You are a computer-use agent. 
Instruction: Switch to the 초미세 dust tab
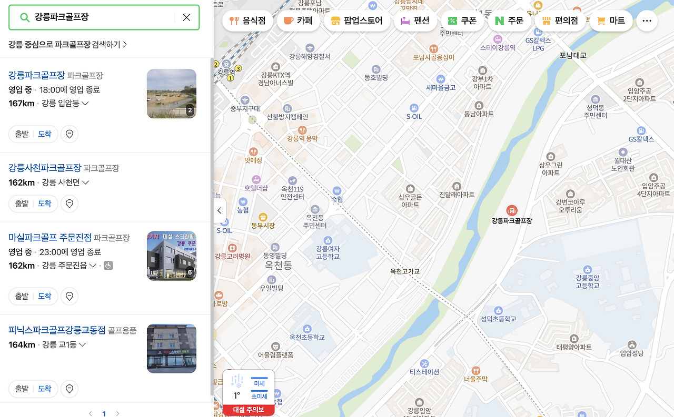click(259, 395)
